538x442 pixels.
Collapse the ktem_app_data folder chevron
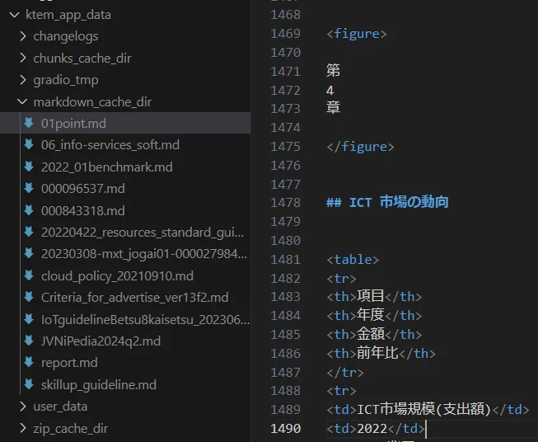pos(14,15)
